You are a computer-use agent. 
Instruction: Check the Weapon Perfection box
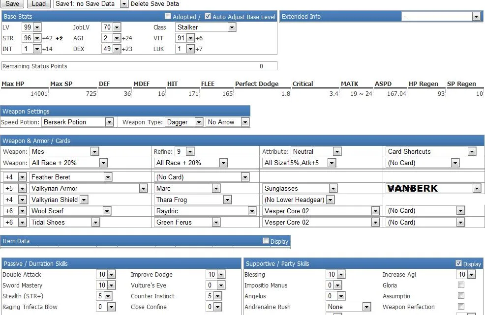(x=461, y=307)
